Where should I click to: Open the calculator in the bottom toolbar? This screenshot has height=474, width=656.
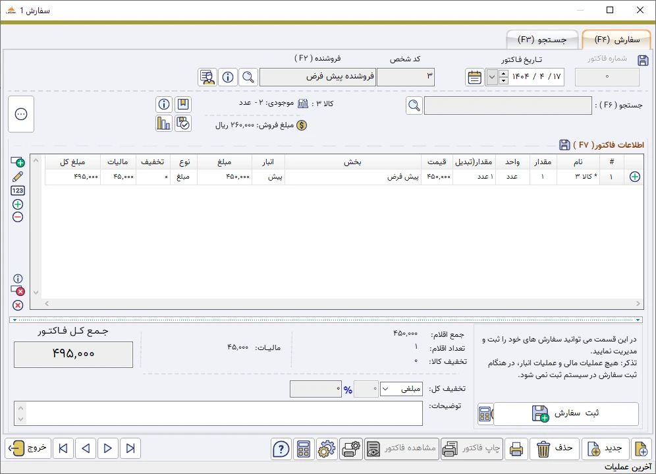[x=304, y=449]
